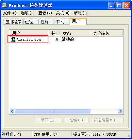Viewport: 132px width, 139px height.
Task: Switch to the 应用程序 tab
Action: click(13, 22)
